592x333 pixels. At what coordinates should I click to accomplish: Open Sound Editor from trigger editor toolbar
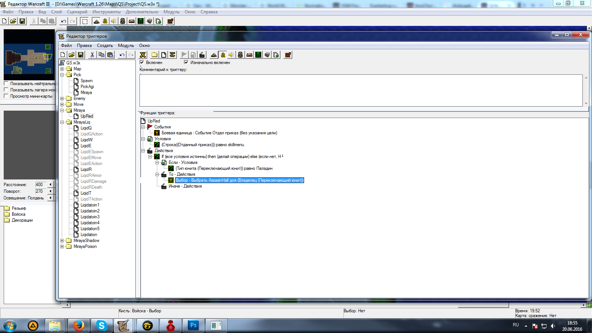[x=232, y=55]
